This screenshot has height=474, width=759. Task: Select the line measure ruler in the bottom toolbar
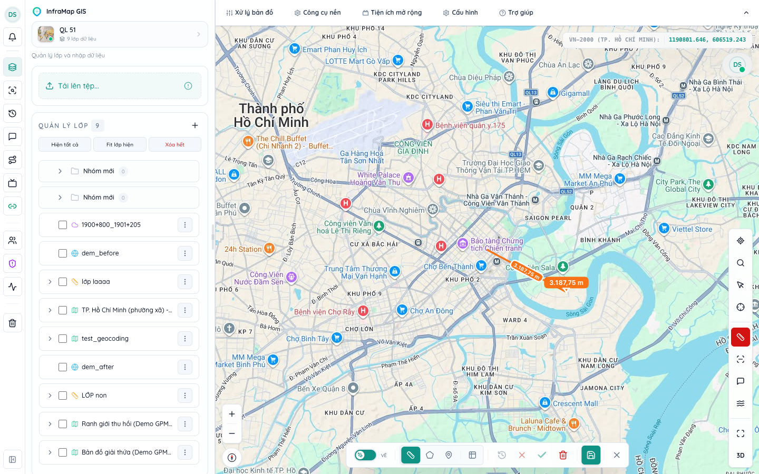pyautogui.click(x=411, y=455)
